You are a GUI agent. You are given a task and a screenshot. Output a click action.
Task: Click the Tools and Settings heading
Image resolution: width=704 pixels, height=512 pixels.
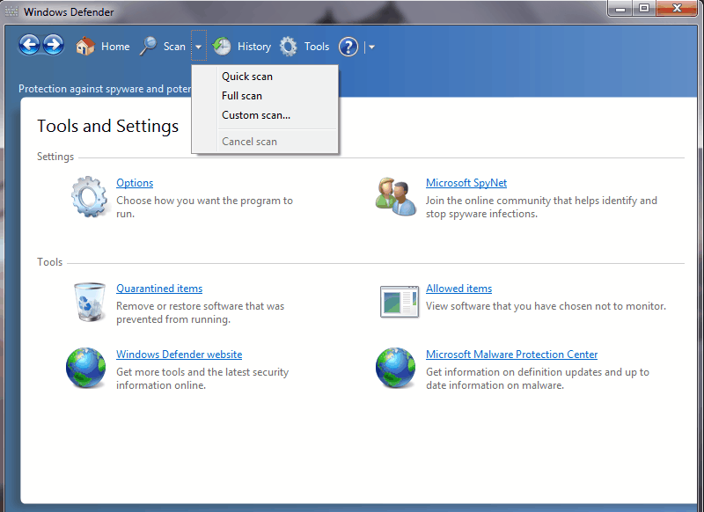pos(107,126)
